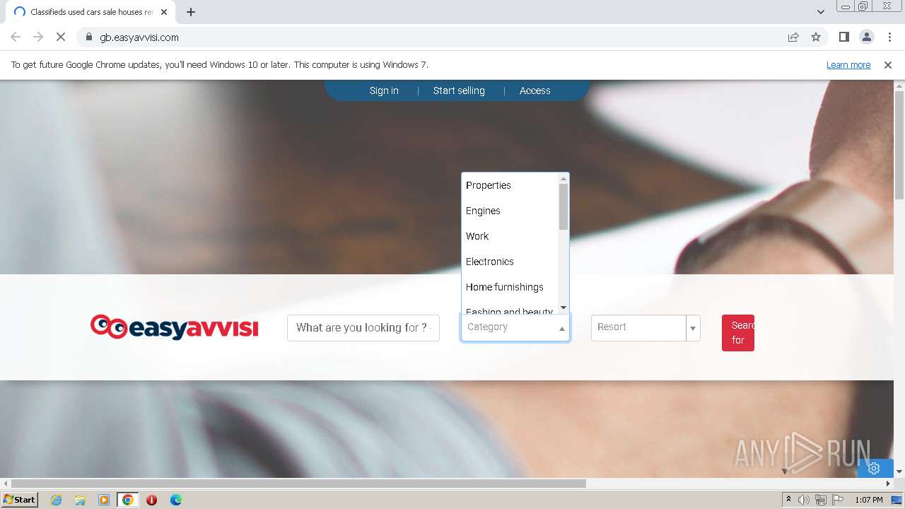Open the blue settings gear widget
905x509 pixels.
point(874,468)
